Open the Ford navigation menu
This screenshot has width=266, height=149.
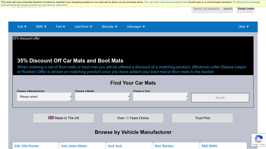61,27
